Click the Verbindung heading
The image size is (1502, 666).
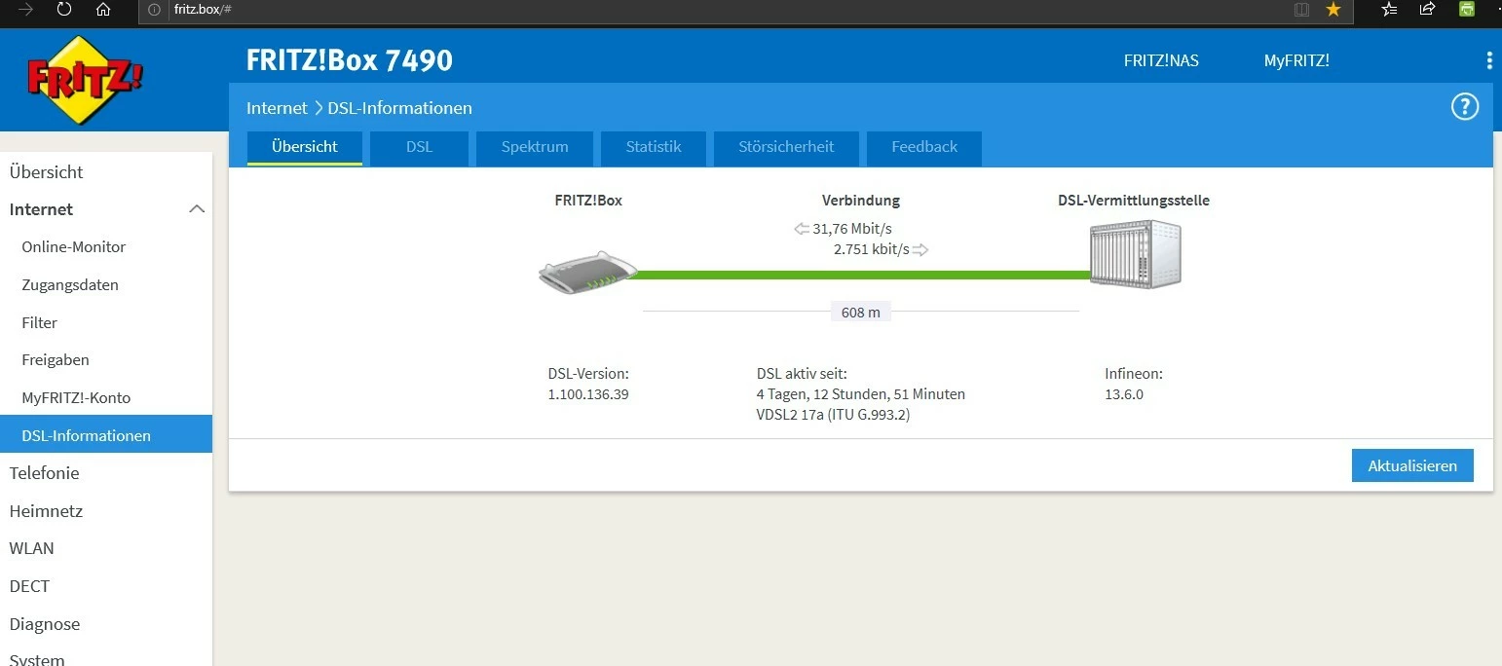tap(861, 201)
